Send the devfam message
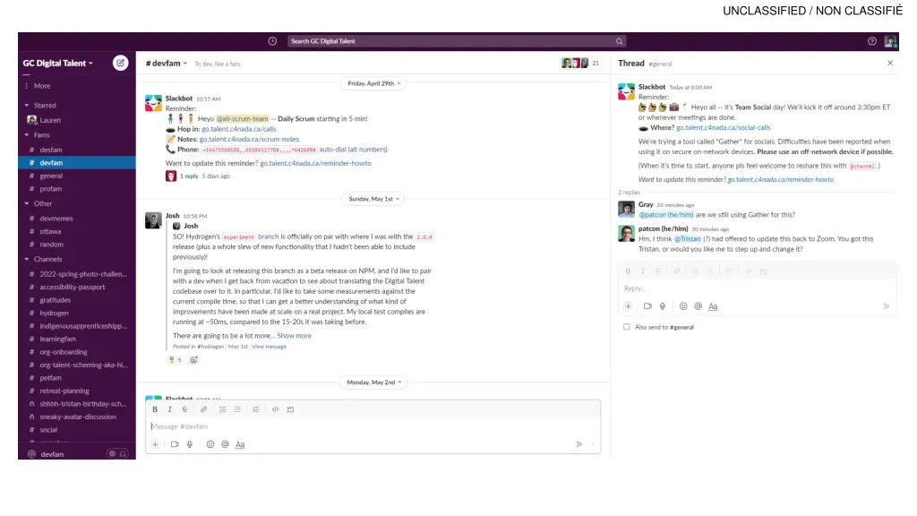 tap(579, 444)
